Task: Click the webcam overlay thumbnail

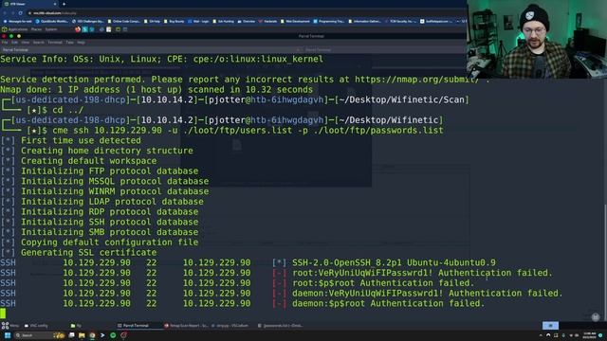Action: coord(537,40)
